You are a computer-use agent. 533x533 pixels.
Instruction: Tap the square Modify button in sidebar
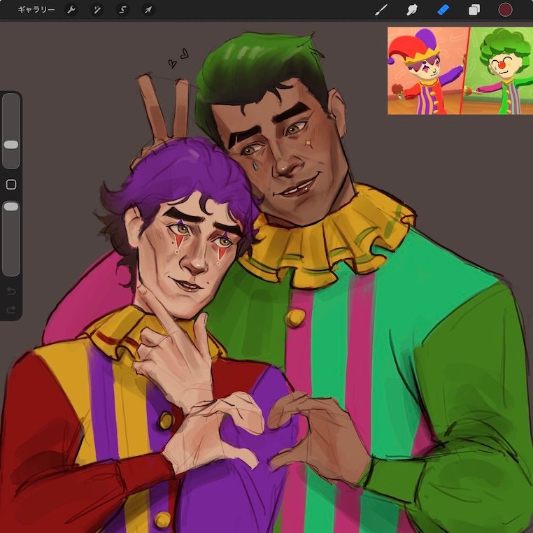(11, 185)
